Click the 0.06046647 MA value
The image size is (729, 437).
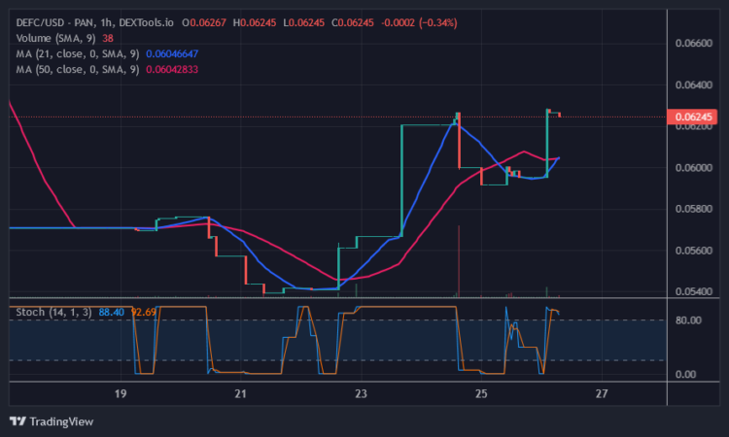[x=172, y=53]
